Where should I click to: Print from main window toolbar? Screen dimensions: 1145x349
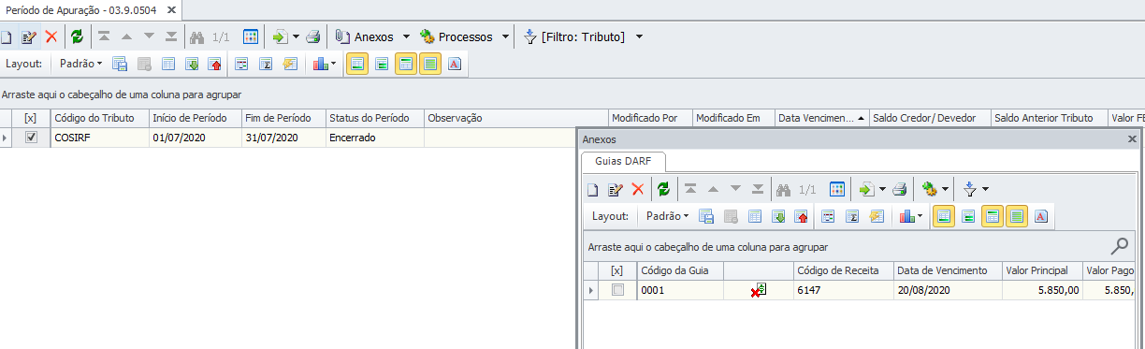point(313,37)
